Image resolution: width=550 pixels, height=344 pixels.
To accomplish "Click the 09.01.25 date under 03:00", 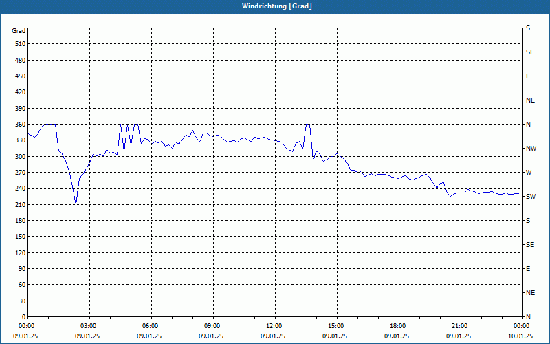I will coord(87,336).
